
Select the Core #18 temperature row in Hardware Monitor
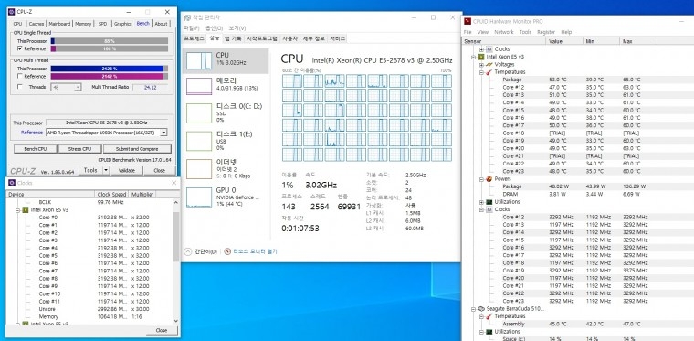[x=575, y=133]
